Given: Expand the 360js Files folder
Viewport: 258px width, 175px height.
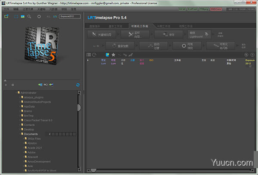Looking at the screenshot, I should [x=24, y=139].
